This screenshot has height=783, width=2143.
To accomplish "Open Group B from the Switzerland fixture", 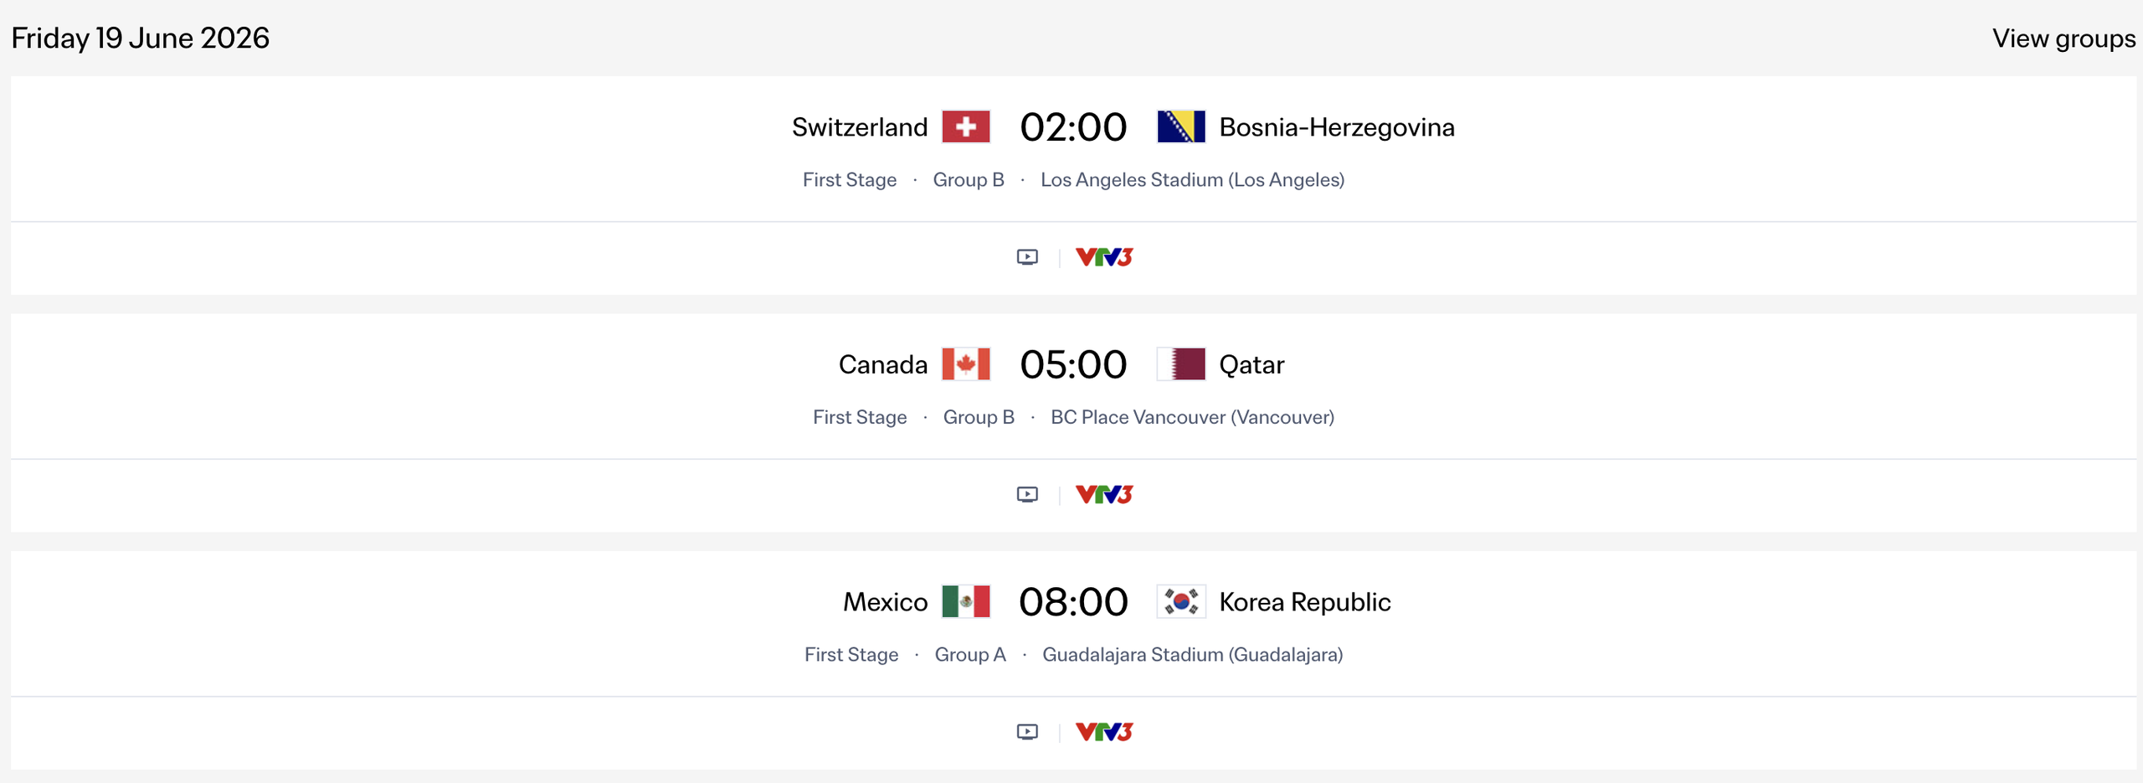I will (x=969, y=179).
